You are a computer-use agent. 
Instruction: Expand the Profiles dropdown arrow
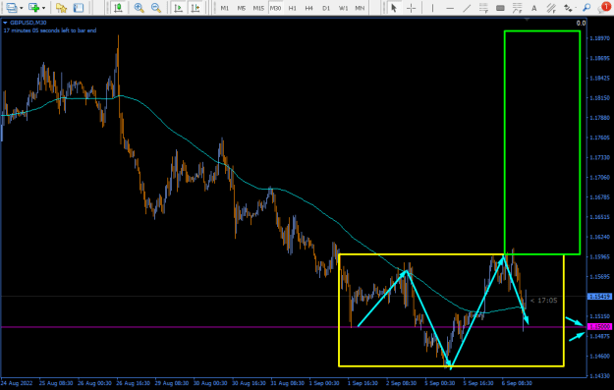[x=22, y=8]
